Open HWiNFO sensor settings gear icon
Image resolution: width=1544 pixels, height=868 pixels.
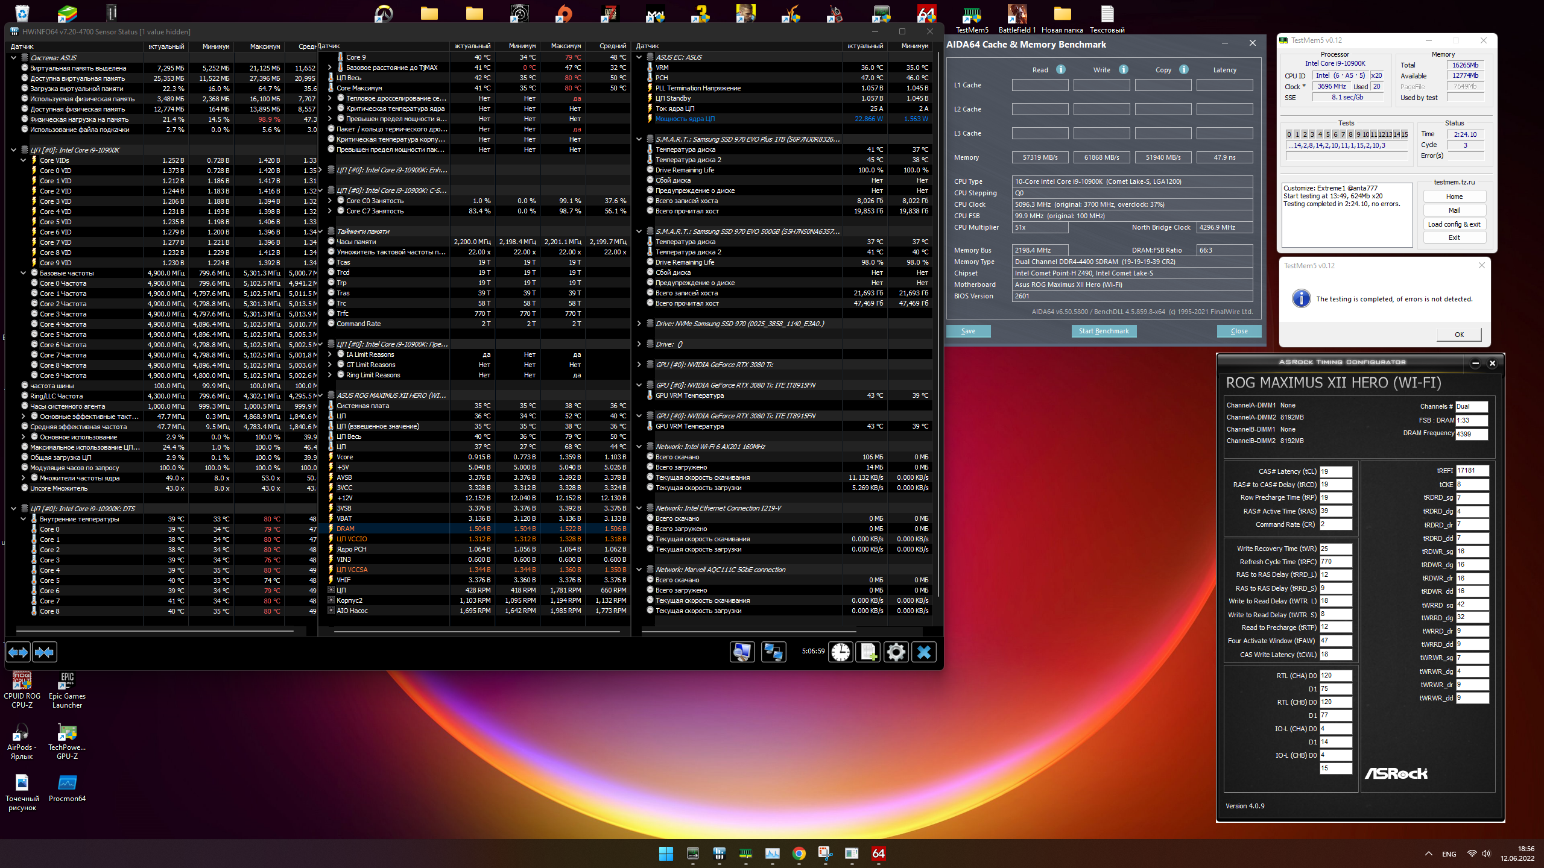coord(896,652)
